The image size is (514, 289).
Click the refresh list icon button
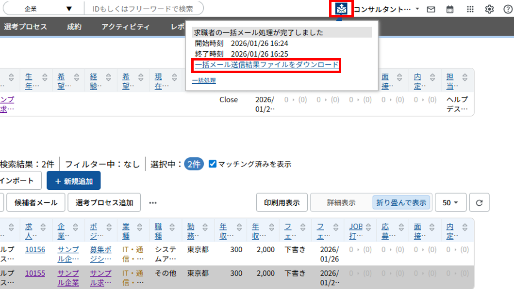click(479, 202)
